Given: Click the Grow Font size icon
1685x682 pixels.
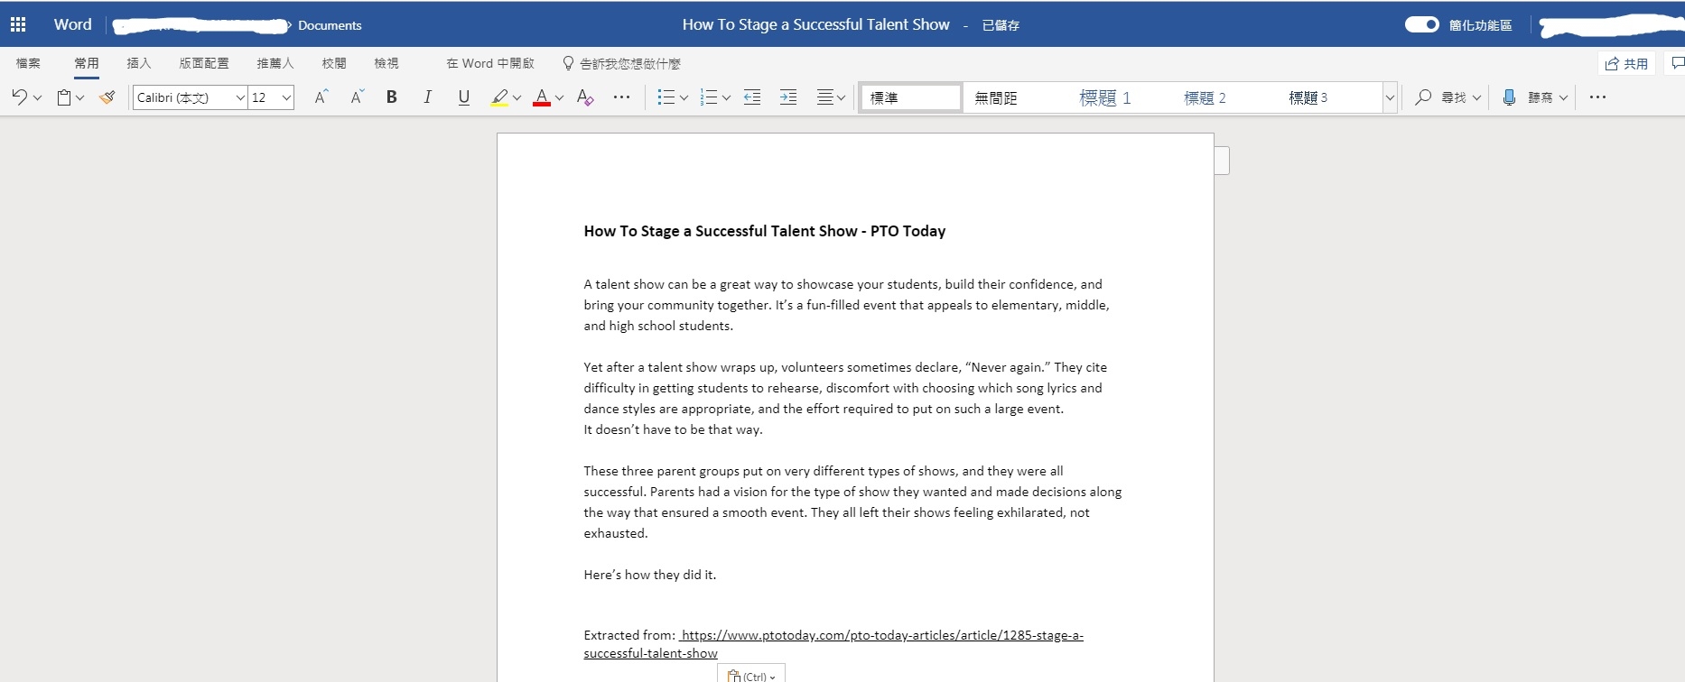Looking at the screenshot, I should (x=321, y=97).
